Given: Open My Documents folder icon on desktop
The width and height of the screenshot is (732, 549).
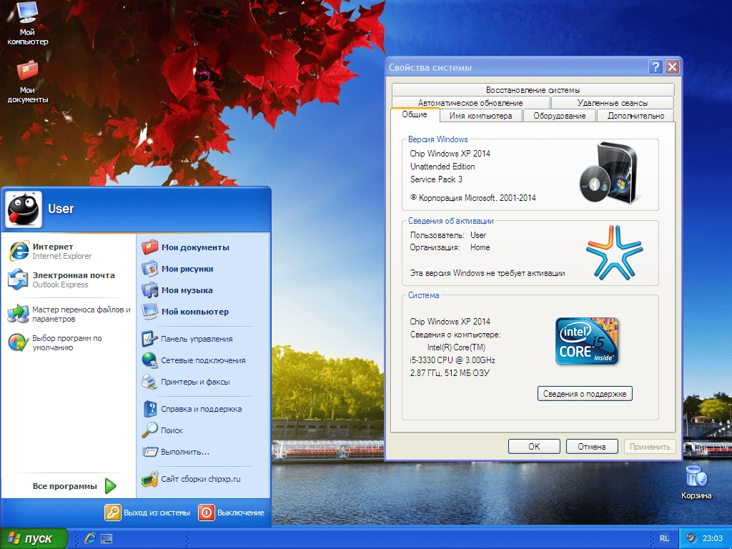Looking at the screenshot, I should click(x=27, y=81).
